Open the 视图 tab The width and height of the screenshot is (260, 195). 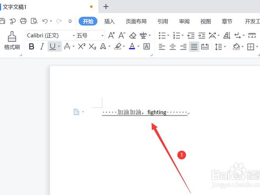[206, 21]
